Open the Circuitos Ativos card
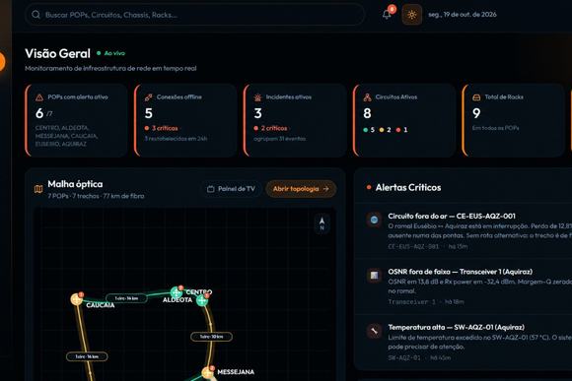The image size is (572, 381). pyautogui.click(x=404, y=120)
